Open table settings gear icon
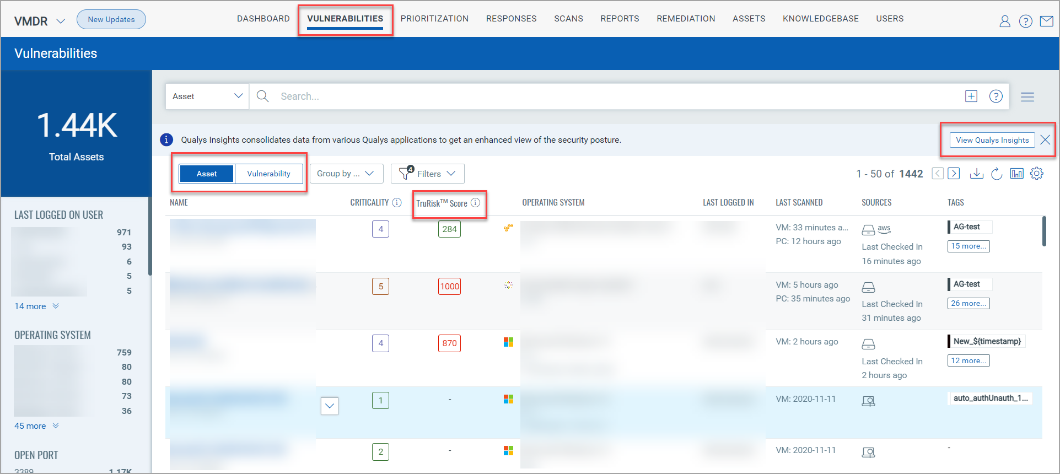The image size is (1060, 474). (1037, 174)
